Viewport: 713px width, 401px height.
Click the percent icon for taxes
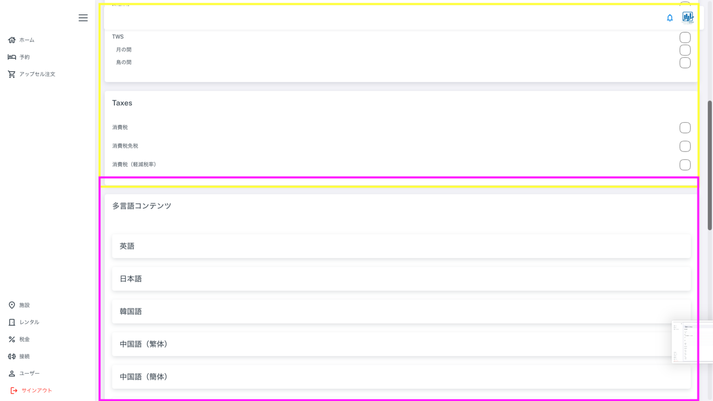[12, 339]
